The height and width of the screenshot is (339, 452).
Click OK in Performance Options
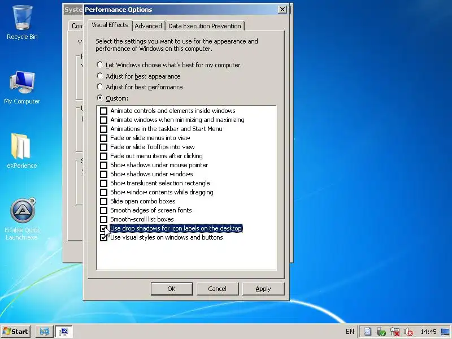click(x=172, y=289)
